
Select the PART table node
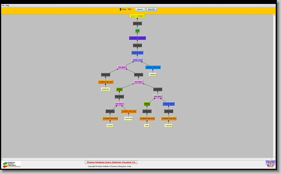click(147, 126)
